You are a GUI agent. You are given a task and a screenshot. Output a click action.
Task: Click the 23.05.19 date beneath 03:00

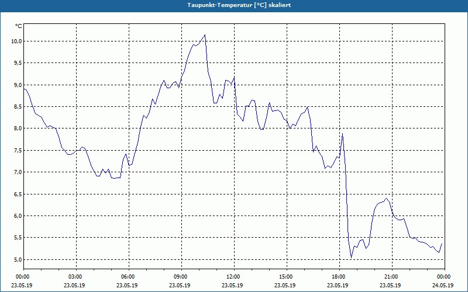(x=74, y=285)
